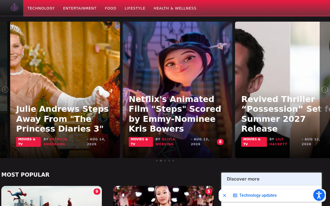Show previous carousel slide with left arrow
The width and height of the screenshot is (330, 206).
pos(5,90)
